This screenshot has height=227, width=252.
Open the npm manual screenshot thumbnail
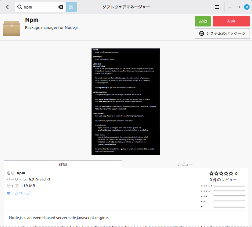click(126, 101)
